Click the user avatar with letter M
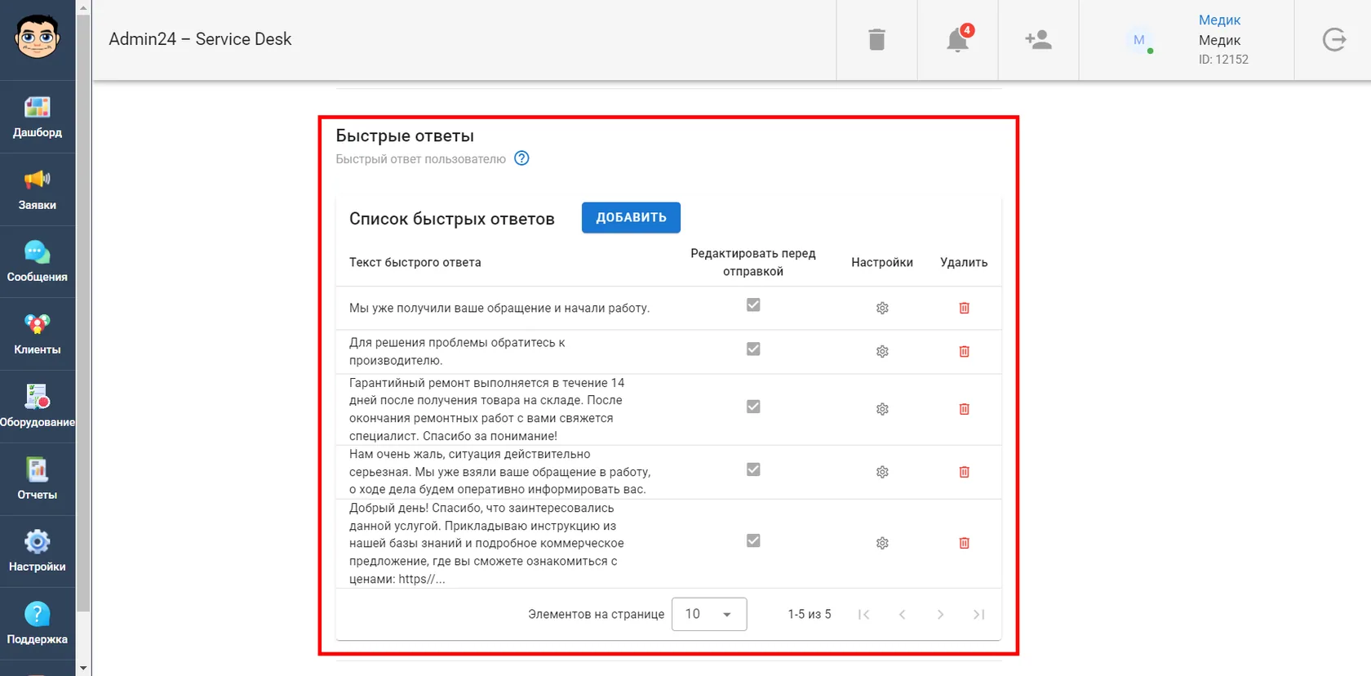This screenshot has height=676, width=1371. point(1139,39)
